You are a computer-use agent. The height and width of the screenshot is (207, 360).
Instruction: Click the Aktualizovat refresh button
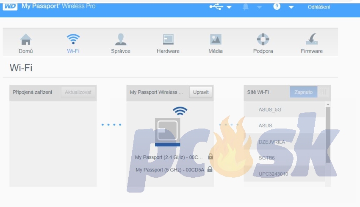tap(78, 92)
